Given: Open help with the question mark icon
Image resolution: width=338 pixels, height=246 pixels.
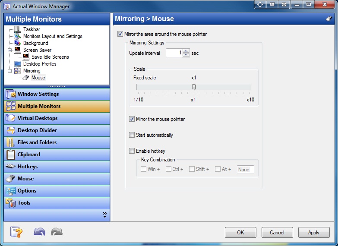Looking at the screenshot, I should click(x=16, y=232).
